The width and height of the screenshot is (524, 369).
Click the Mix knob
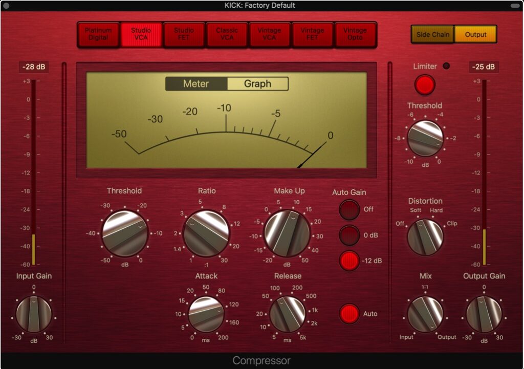coord(425,314)
